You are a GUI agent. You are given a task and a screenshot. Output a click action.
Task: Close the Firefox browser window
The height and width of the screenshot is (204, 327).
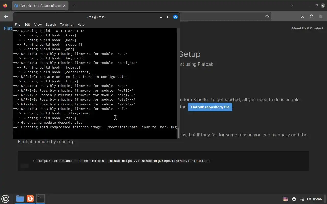point(323,6)
